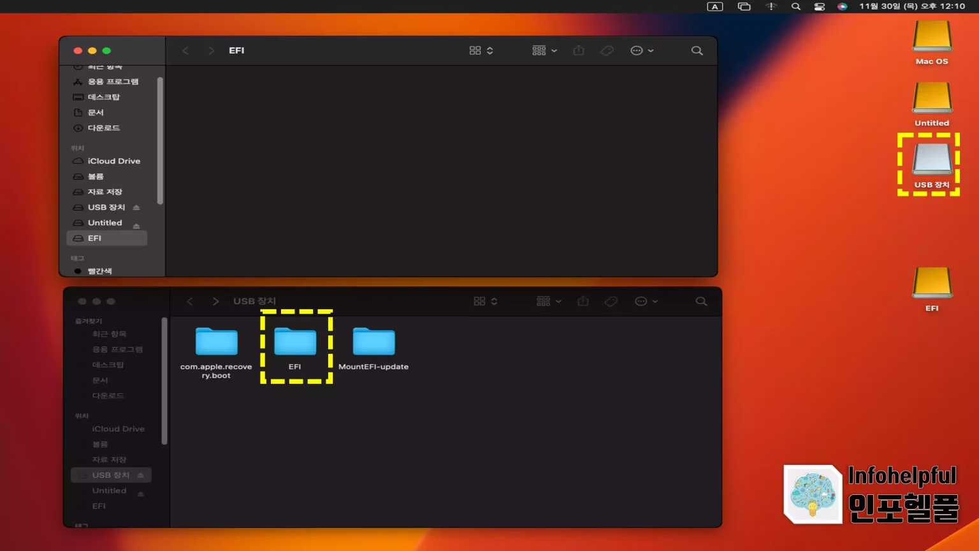Select 데스크탑 in USB 장치 window sidebar

tap(112, 365)
